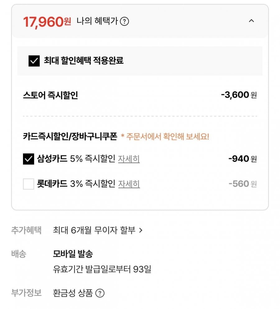This screenshot has height=309, width=280.
Task: Click help icon next to 환금성 상품
Action: pyautogui.click(x=100, y=293)
